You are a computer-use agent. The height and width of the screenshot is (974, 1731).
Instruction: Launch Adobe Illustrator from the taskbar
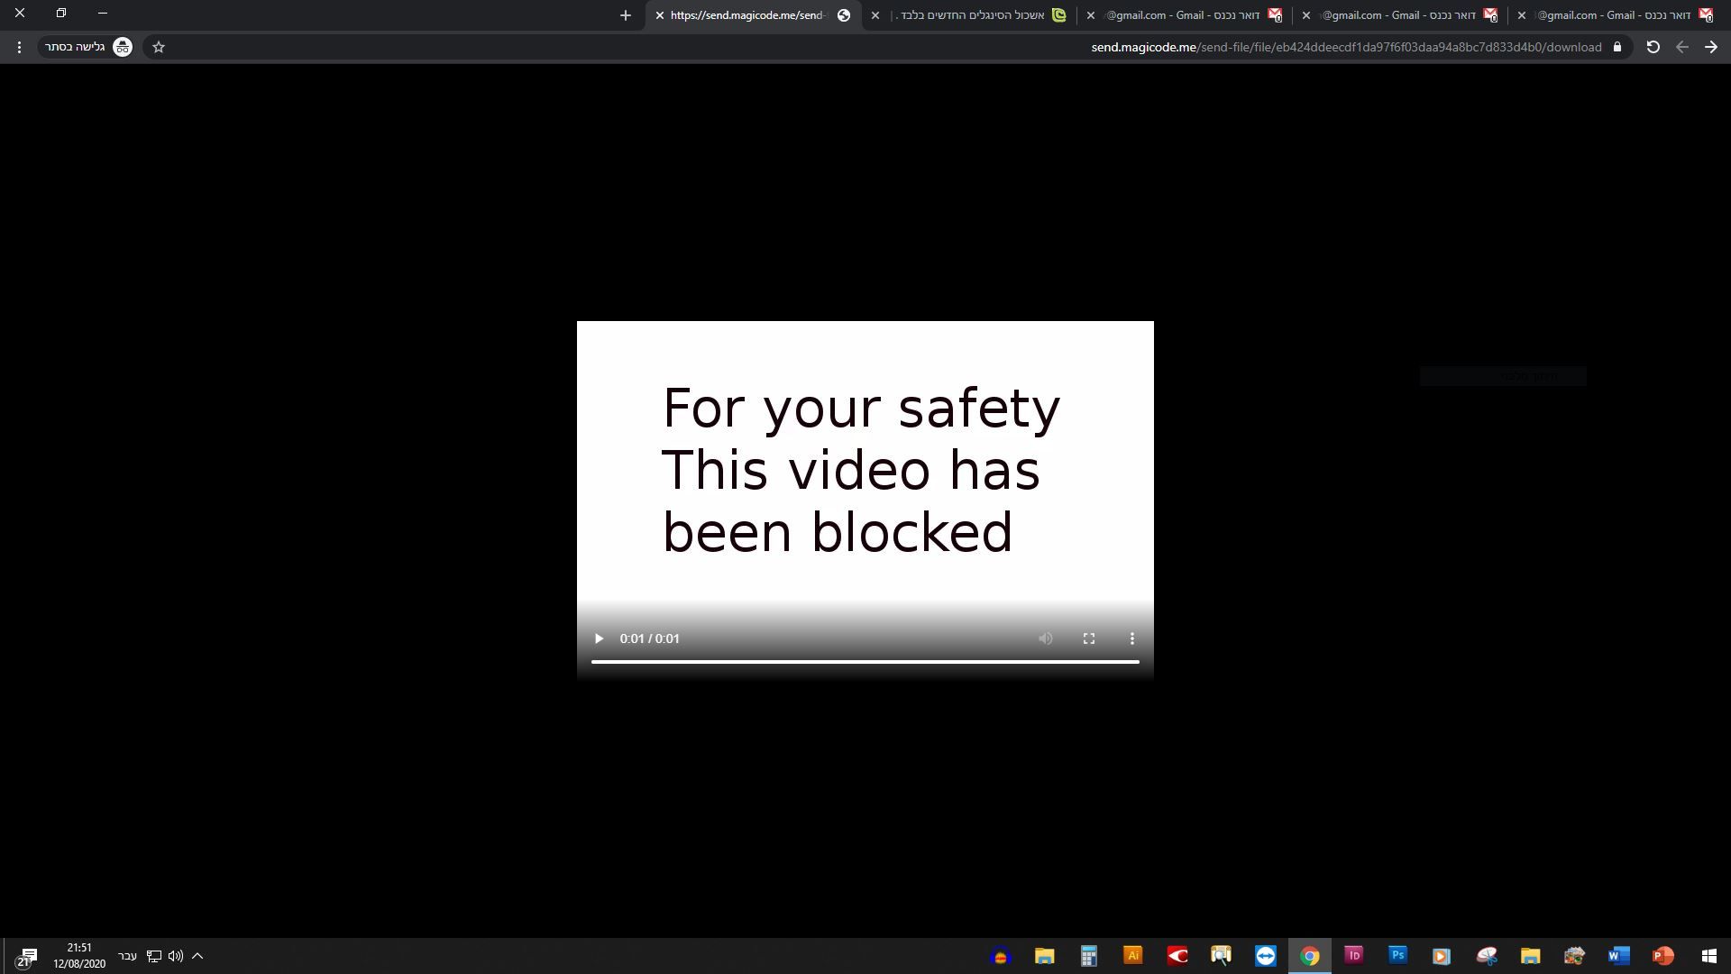pyautogui.click(x=1133, y=955)
